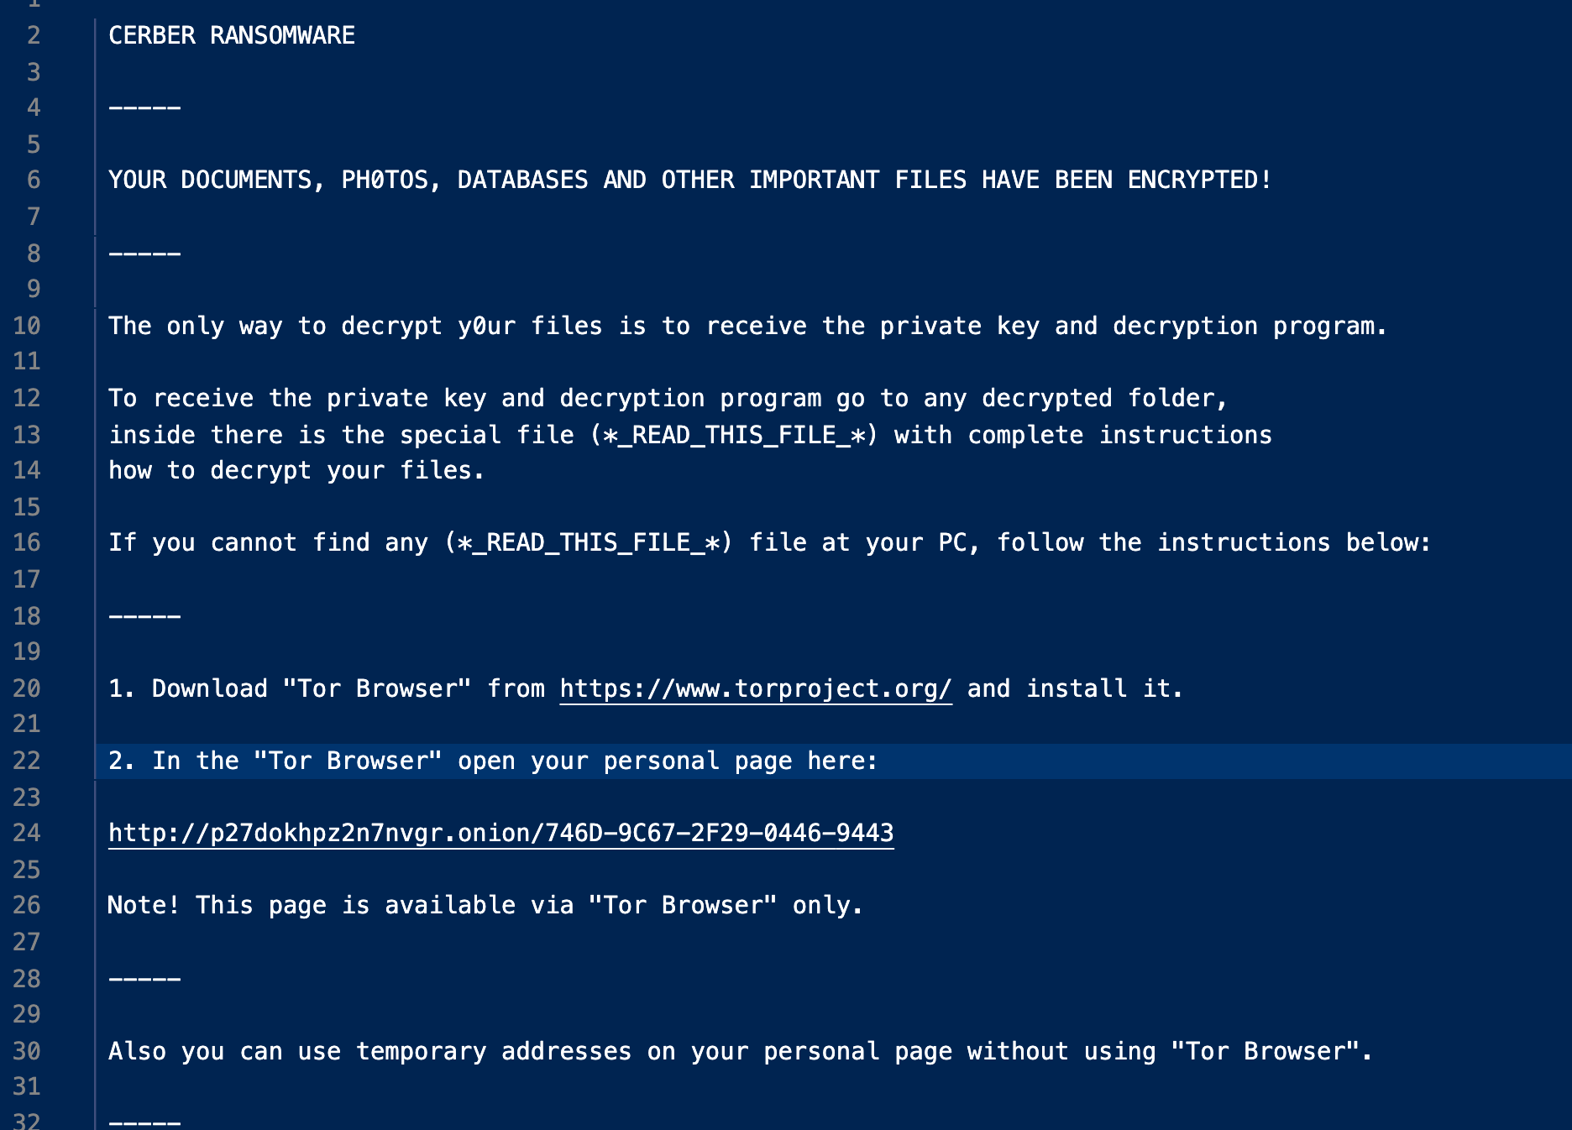Click "(*_READ_THIS_FILE_*)" on line 16
This screenshot has height=1130, width=1572.
(x=589, y=543)
